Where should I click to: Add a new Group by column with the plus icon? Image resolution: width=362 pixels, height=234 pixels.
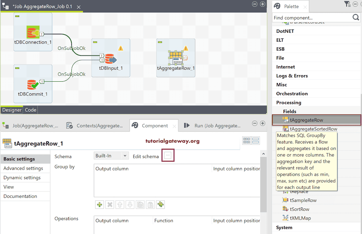point(99,204)
